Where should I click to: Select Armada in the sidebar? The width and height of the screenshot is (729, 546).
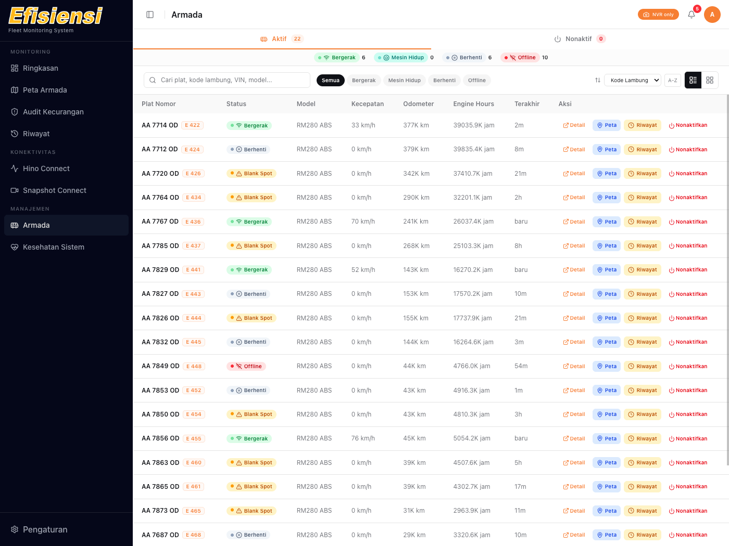coord(66,225)
